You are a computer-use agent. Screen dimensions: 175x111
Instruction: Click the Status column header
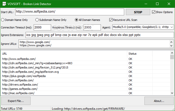click(140, 54)
